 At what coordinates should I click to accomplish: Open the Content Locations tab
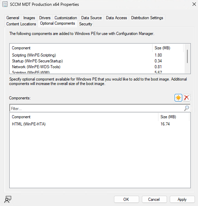point(21,24)
